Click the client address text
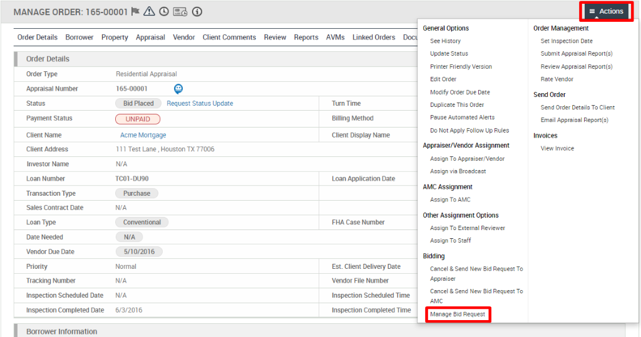Viewport: 641px width, 337px height. [165, 149]
